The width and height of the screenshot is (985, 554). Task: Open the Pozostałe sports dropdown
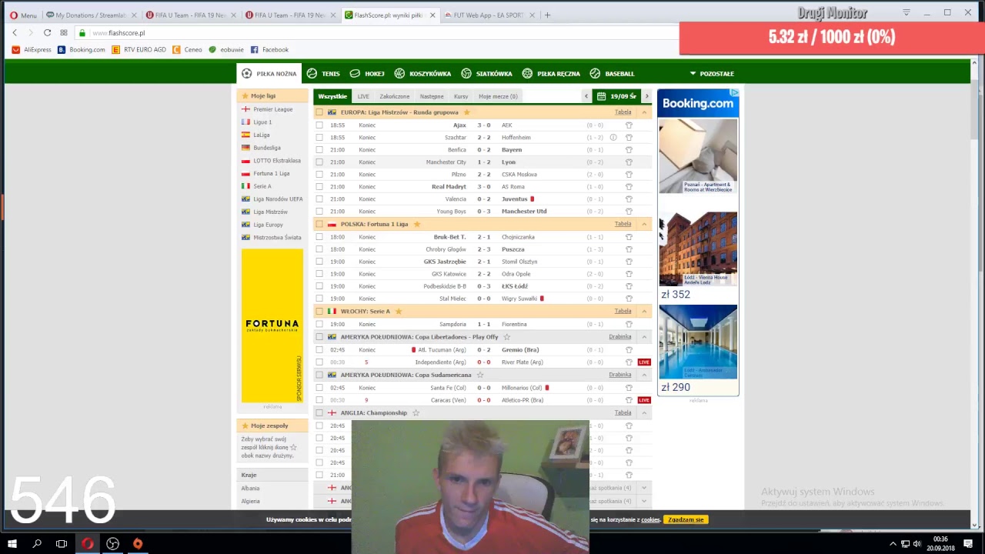712,74
